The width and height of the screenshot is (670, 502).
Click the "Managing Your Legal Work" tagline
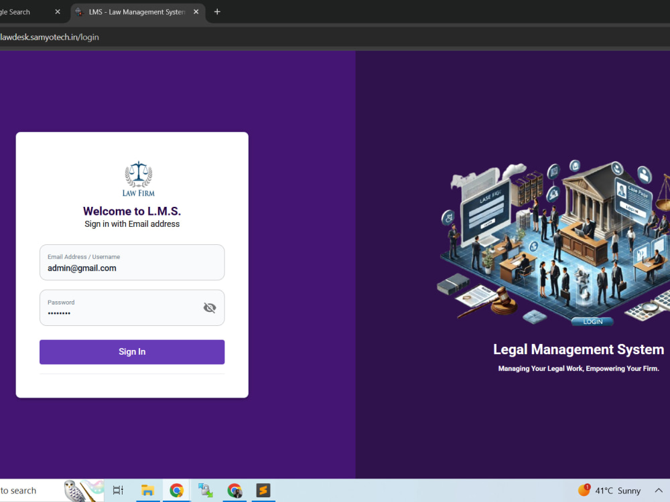tap(579, 368)
